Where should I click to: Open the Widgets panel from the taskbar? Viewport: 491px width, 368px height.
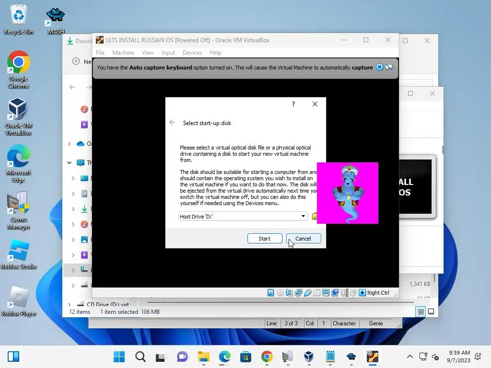coord(13,356)
